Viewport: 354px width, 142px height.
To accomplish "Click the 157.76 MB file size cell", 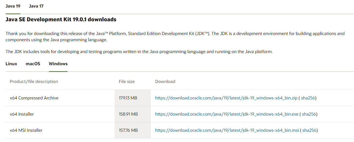I will point(133,130).
